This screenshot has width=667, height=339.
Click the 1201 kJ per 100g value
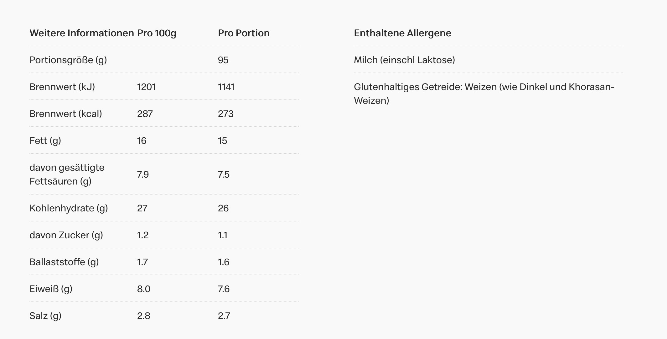pos(146,87)
